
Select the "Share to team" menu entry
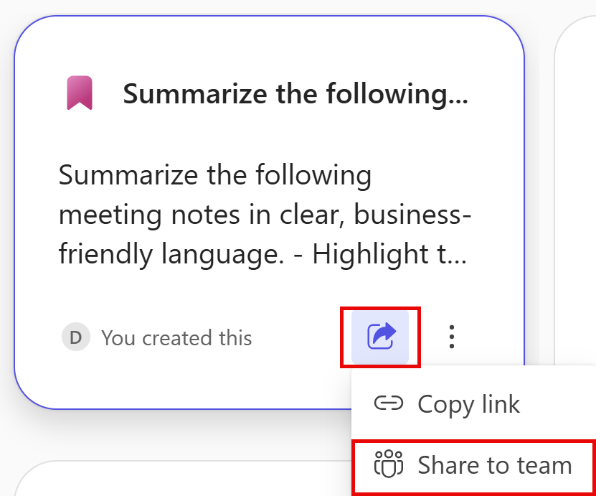click(x=473, y=466)
